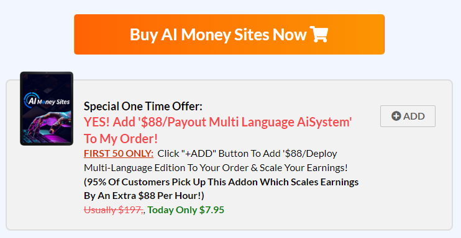Screen dimensions: 461x238
Task: Click the Click "+ADD" Button instruction text
Action: tap(247, 154)
